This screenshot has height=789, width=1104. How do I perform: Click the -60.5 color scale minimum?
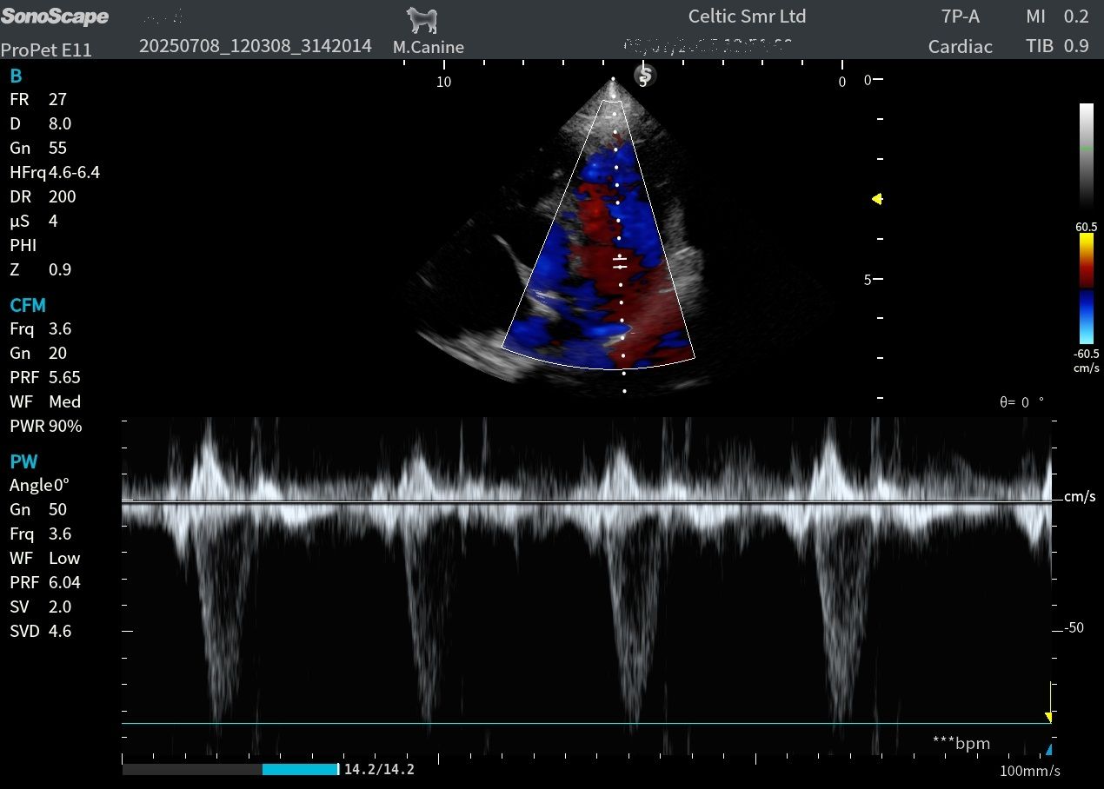click(1087, 354)
